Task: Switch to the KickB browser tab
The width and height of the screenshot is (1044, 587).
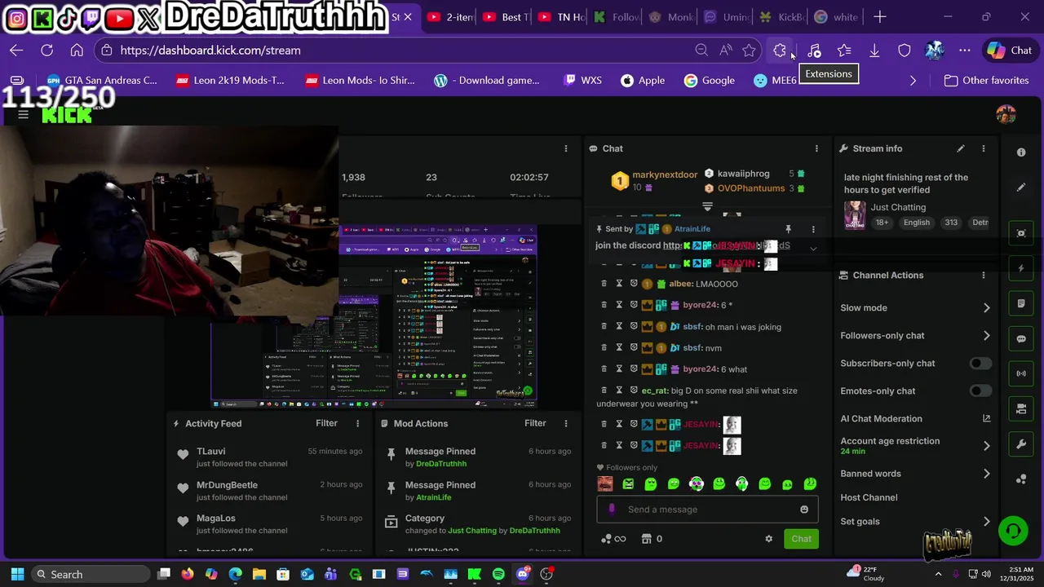Action: [x=782, y=17]
